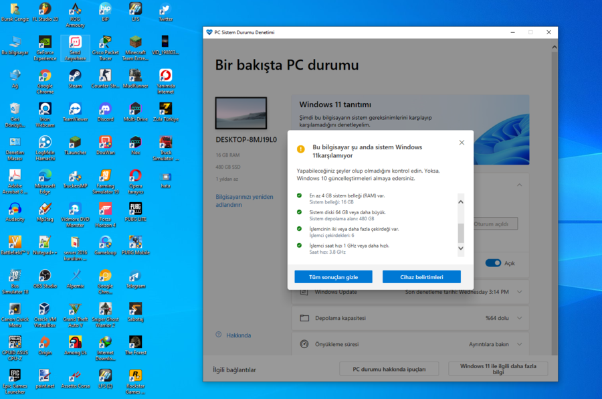Click the Oracle VM VirtualBox icon
The width and height of the screenshot is (602, 399).
[x=45, y=315]
